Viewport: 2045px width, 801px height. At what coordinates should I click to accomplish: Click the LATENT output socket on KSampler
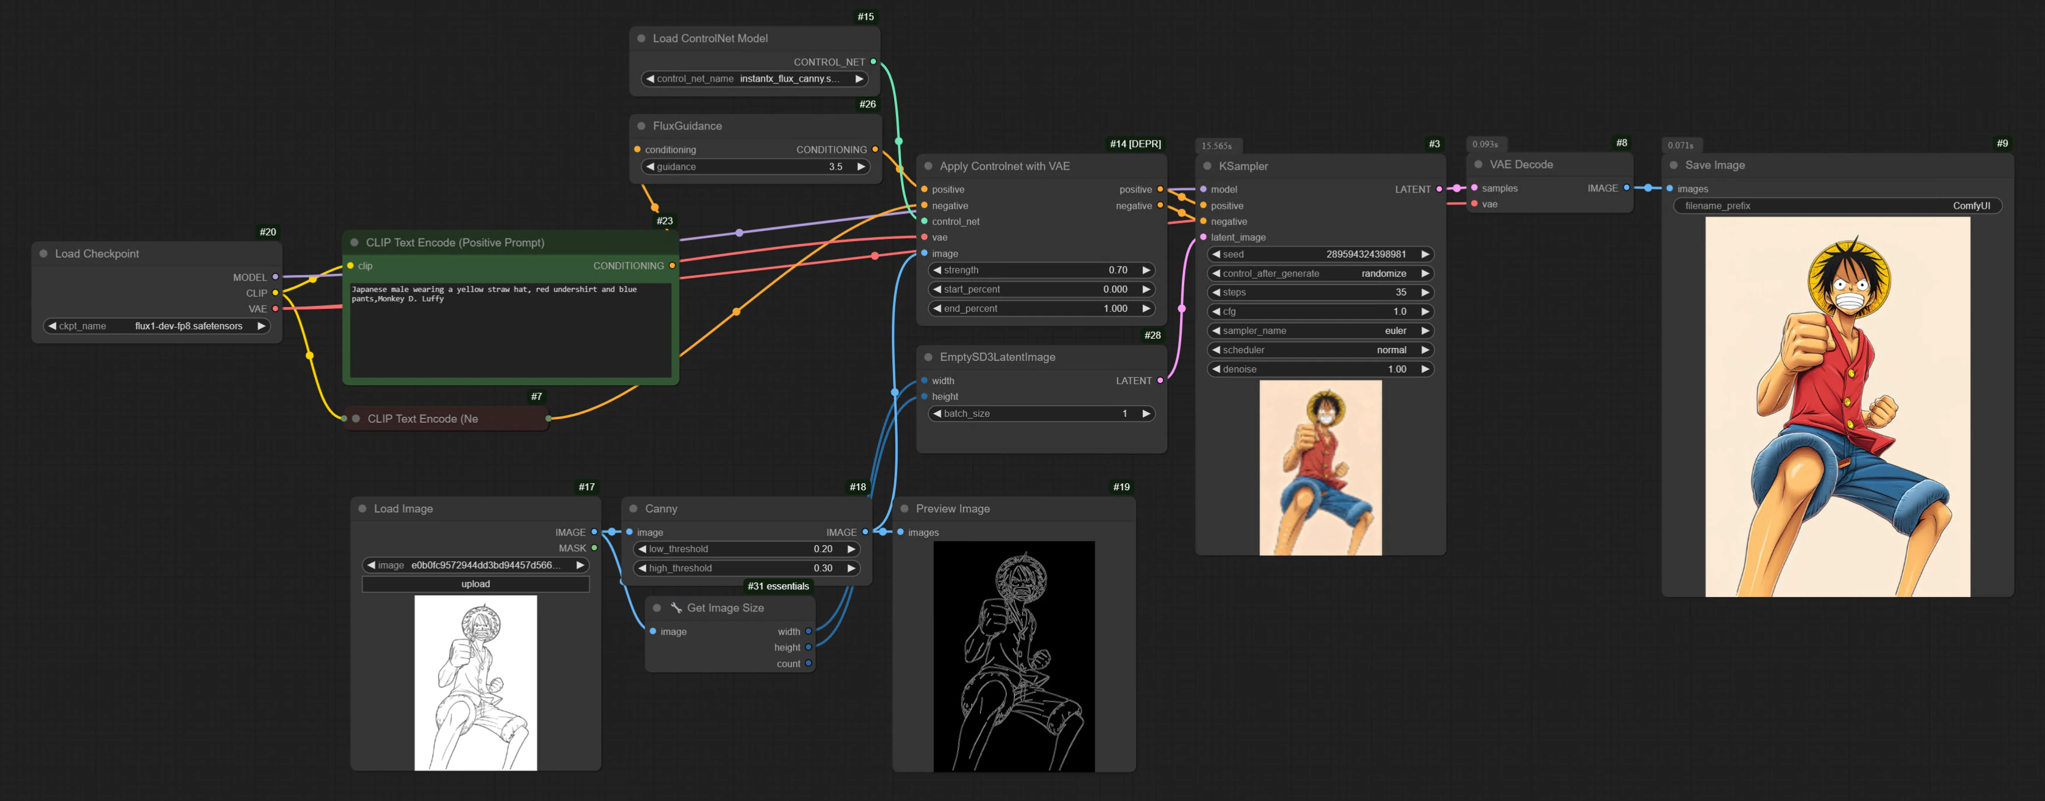pyautogui.click(x=1438, y=189)
